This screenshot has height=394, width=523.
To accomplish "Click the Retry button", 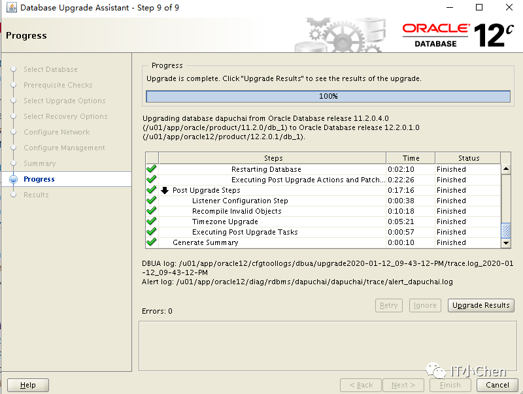I will click(389, 305).
